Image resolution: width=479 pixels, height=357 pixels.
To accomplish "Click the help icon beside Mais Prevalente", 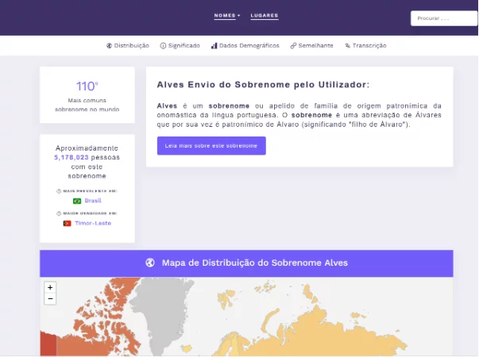I will (x=59, y=191).
